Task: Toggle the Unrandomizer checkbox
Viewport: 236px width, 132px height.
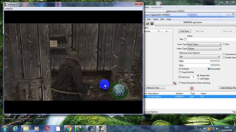Action: [224, 54]
